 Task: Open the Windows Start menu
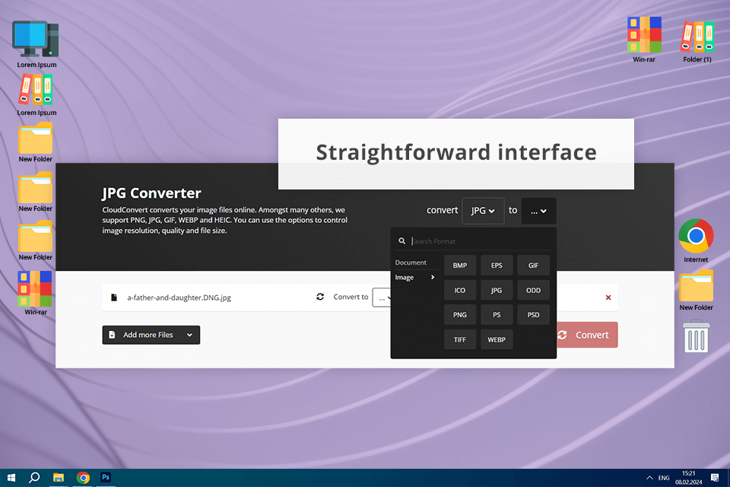(11, 478)
